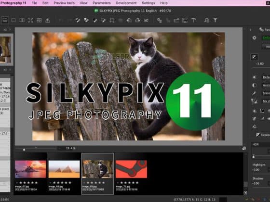Viewport: 270px width, 202px height.
Task: Open the Standard color dropdown
Action: pyautogui.click(x=266, y=93)
